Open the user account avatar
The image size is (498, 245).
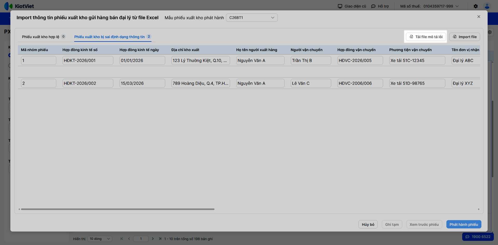tap(487, 6)
